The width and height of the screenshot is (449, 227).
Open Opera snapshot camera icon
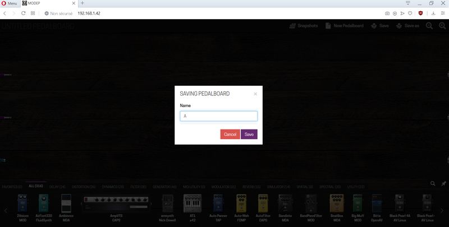[387, 13]
